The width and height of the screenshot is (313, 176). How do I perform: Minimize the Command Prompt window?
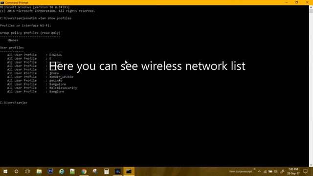click(x=287, y=2)
